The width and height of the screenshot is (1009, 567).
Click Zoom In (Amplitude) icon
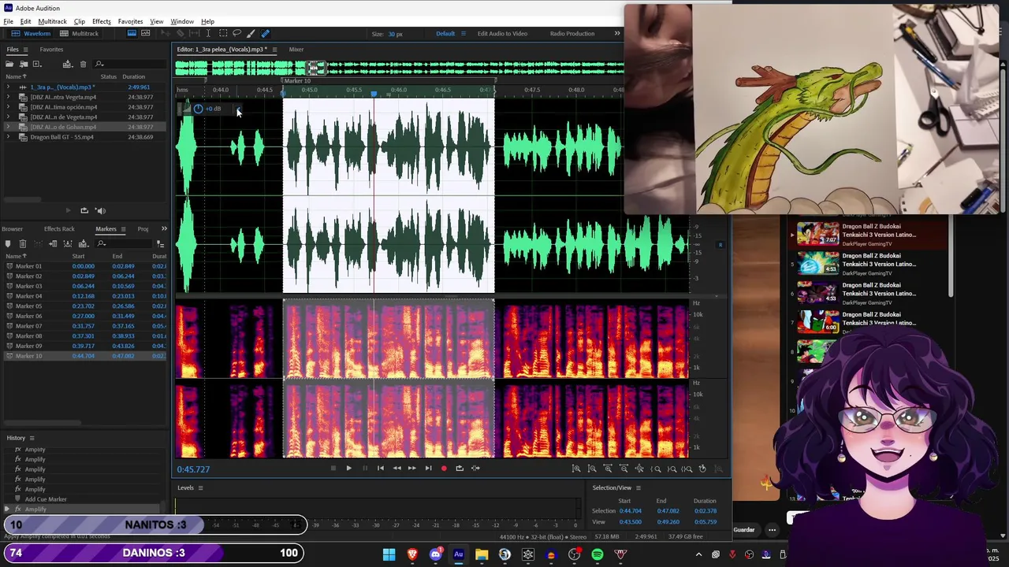pos(576,469)
